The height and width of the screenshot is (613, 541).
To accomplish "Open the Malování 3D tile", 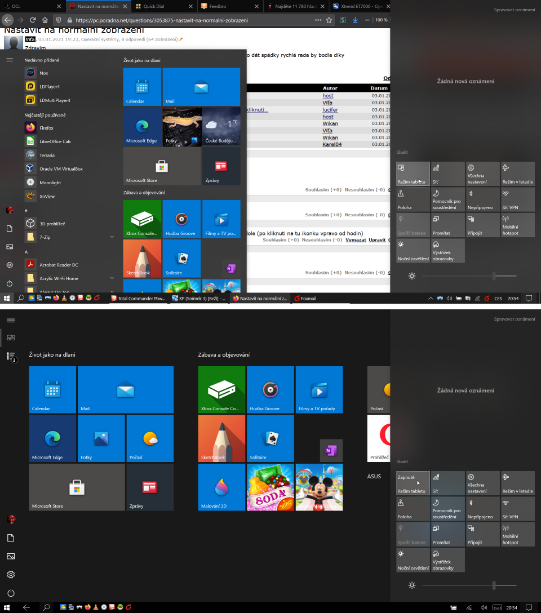I will point(221,487).
